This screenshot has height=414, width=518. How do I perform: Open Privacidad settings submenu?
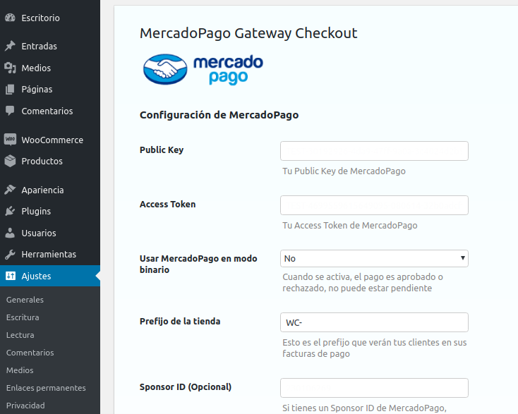tap(25, 406)
